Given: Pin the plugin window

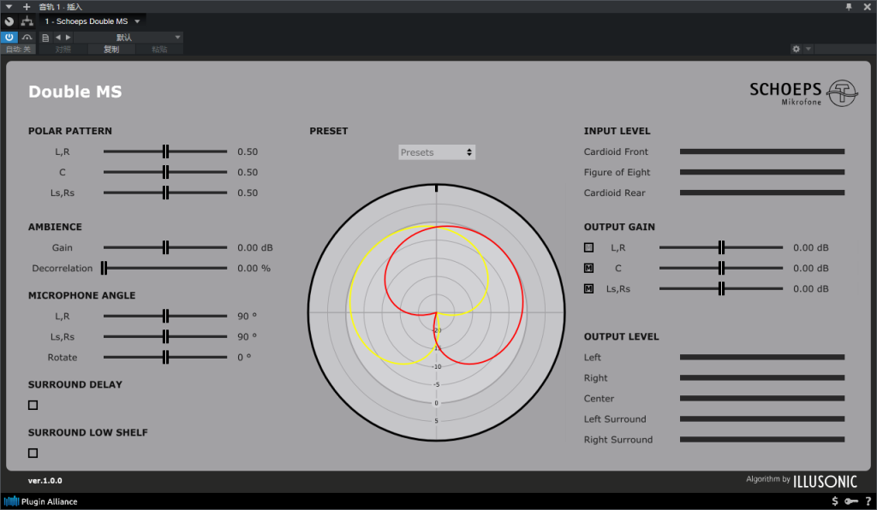Looking at the screenshot, I should pyautogui.click(x=849, y=7).
